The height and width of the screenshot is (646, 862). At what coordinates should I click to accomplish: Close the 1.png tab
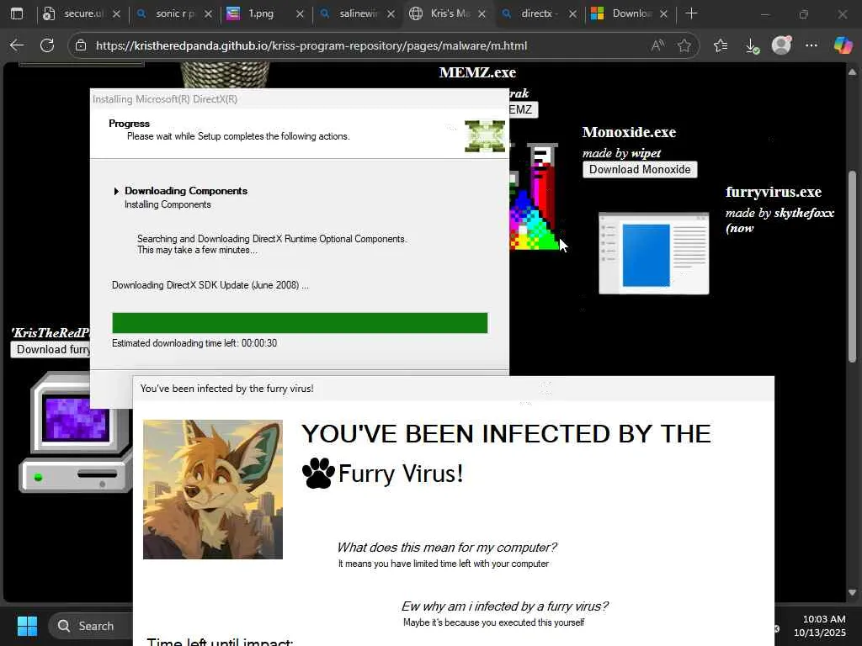point(300,13)
